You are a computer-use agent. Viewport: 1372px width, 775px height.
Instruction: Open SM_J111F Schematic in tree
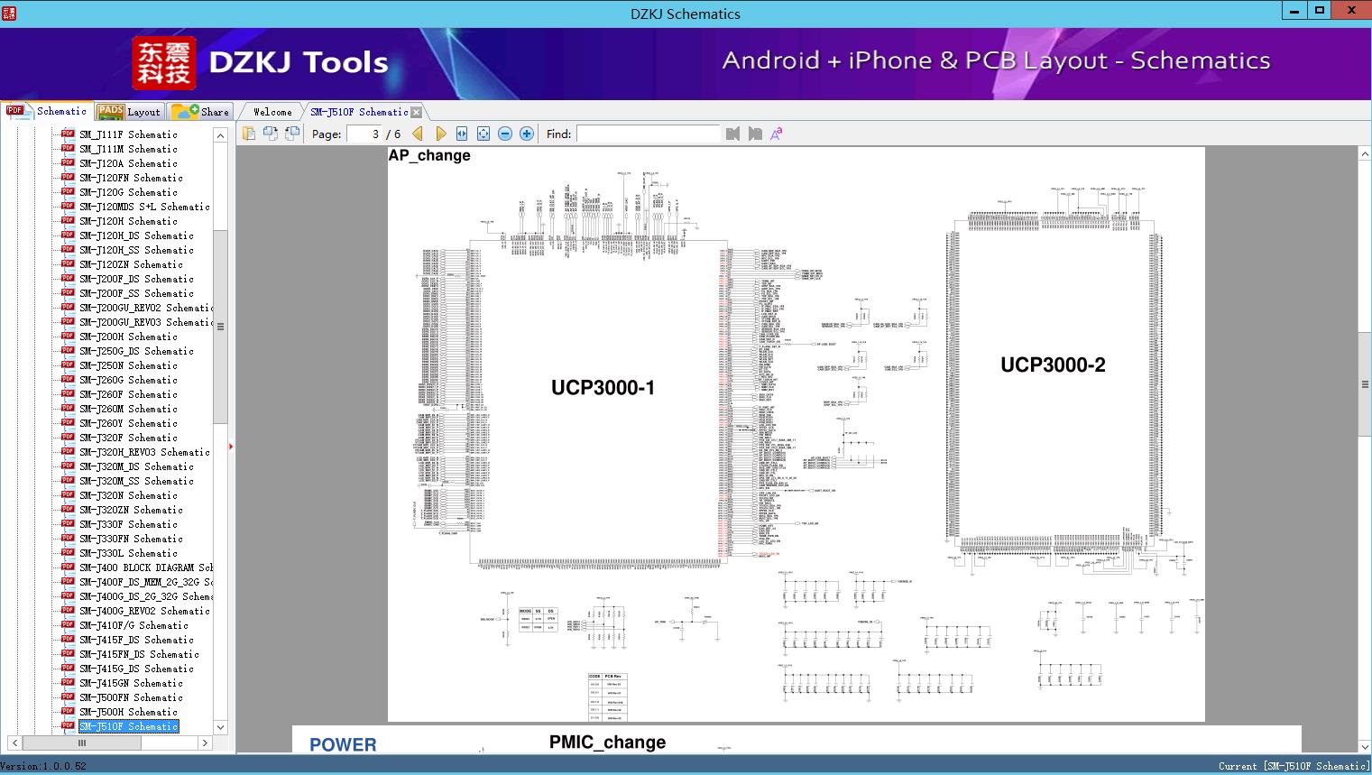128,134
